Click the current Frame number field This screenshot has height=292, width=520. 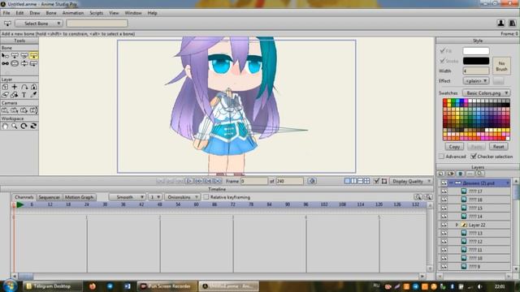(254, 181)
